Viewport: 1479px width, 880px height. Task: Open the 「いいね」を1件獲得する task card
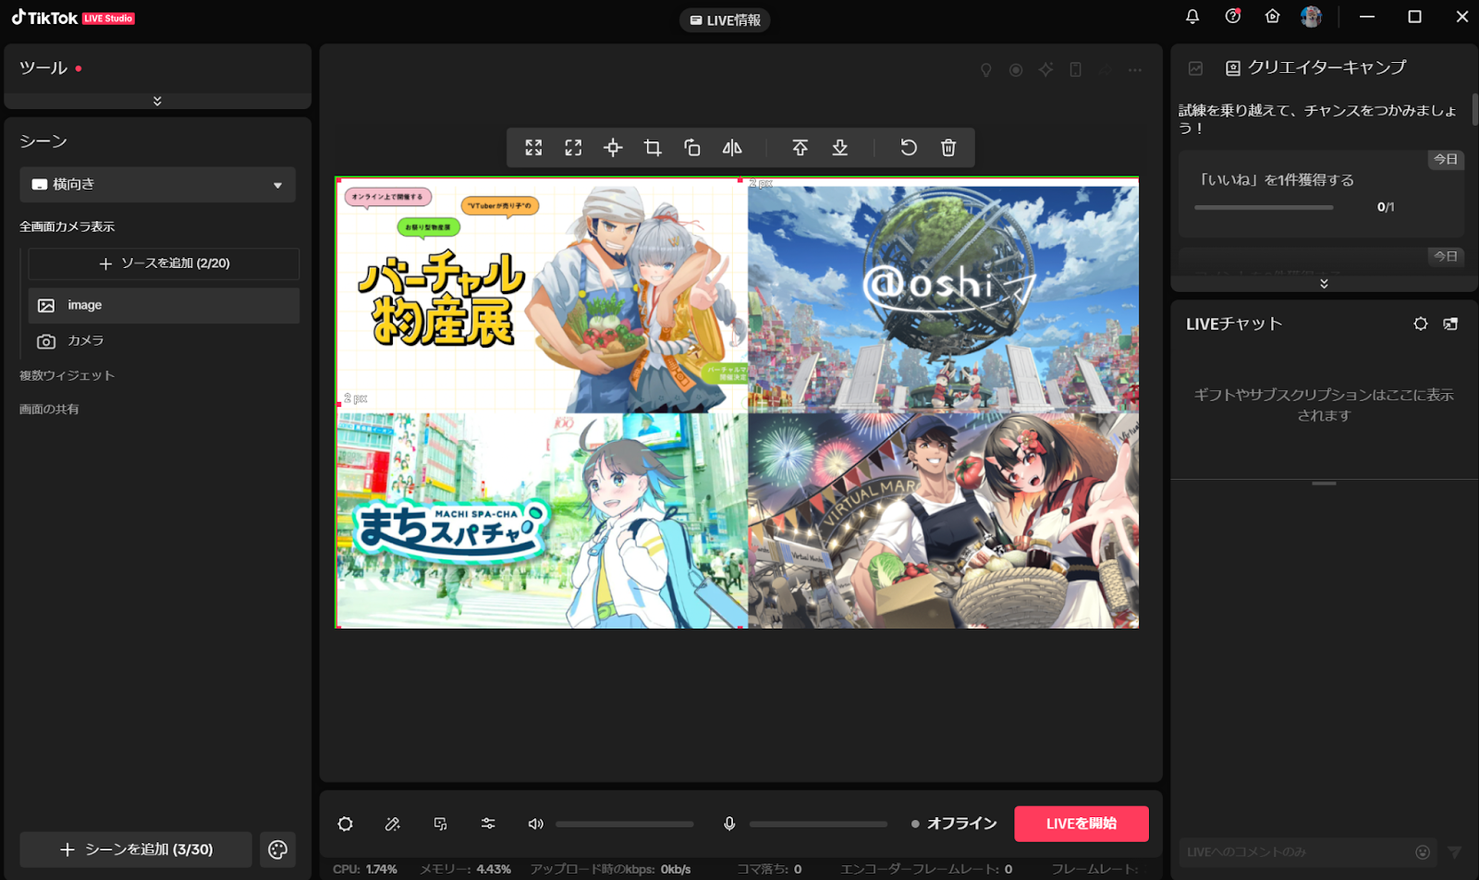(x=1322, y=193)
